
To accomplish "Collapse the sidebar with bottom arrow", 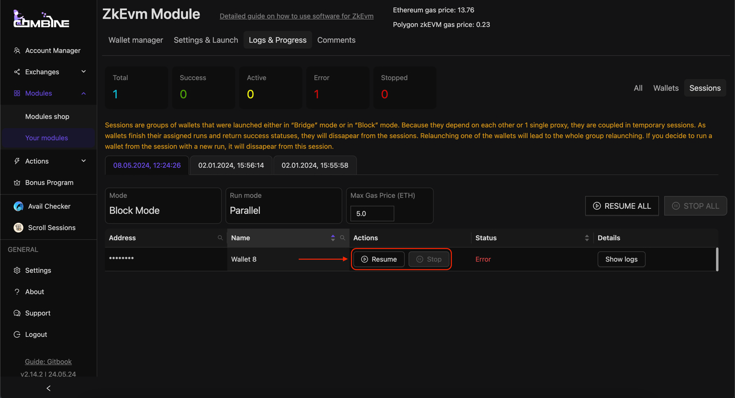I will tap(48, 388).
